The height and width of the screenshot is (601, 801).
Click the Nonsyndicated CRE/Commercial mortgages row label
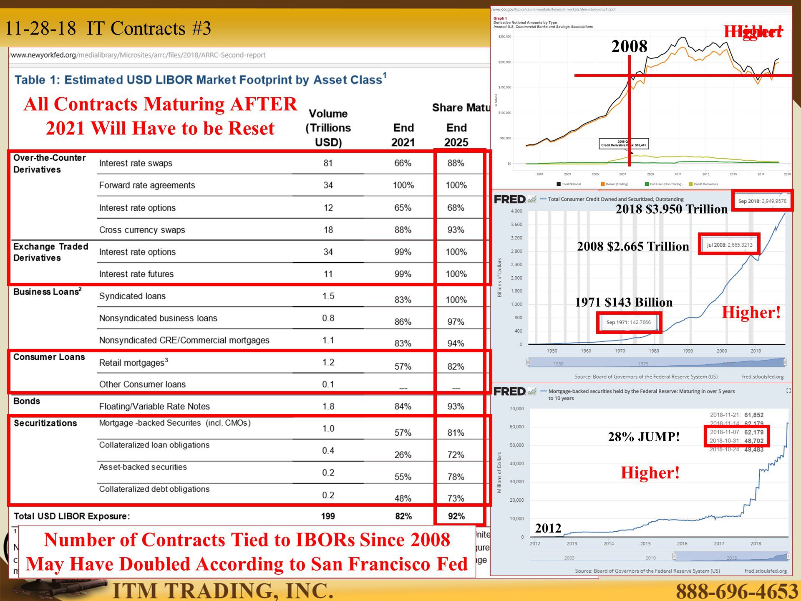184,341
